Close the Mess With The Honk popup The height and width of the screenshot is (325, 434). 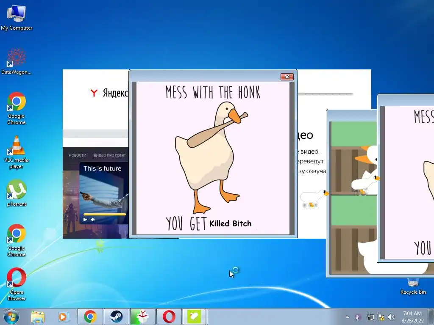point(287,77)
